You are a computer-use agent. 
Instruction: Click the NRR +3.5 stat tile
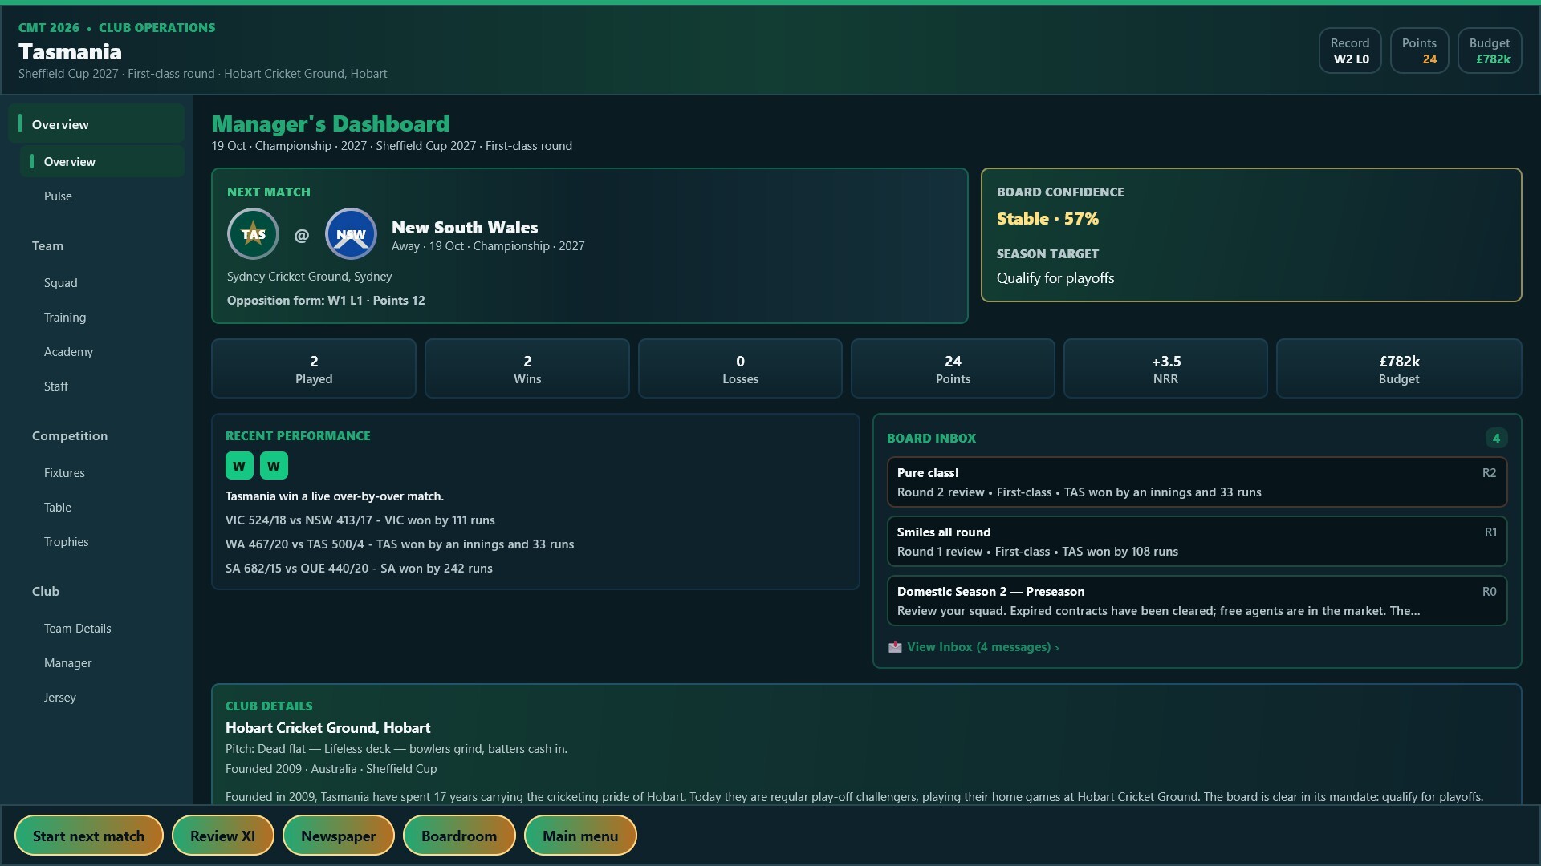pyautogui.click(x=1165, y=369)
